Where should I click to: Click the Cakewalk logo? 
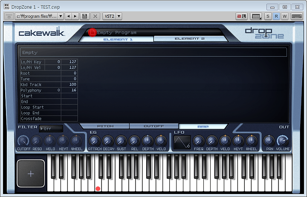click(41, 32)
